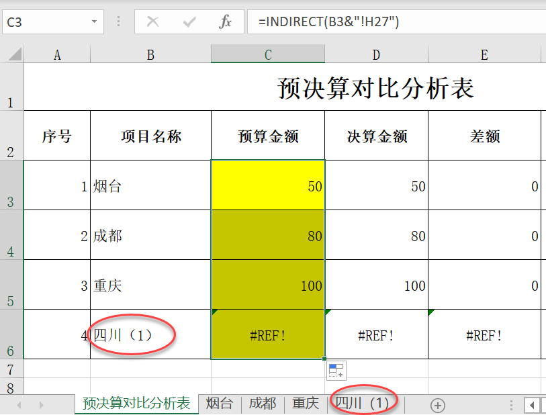Select 差额 cell for 成都 row
Screen dimensions: 546x415
tap(484, 235)
